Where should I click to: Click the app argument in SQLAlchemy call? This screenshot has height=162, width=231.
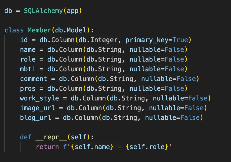(72, 11)
